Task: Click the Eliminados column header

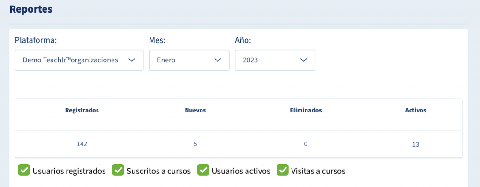Action: tap(306, 111)
